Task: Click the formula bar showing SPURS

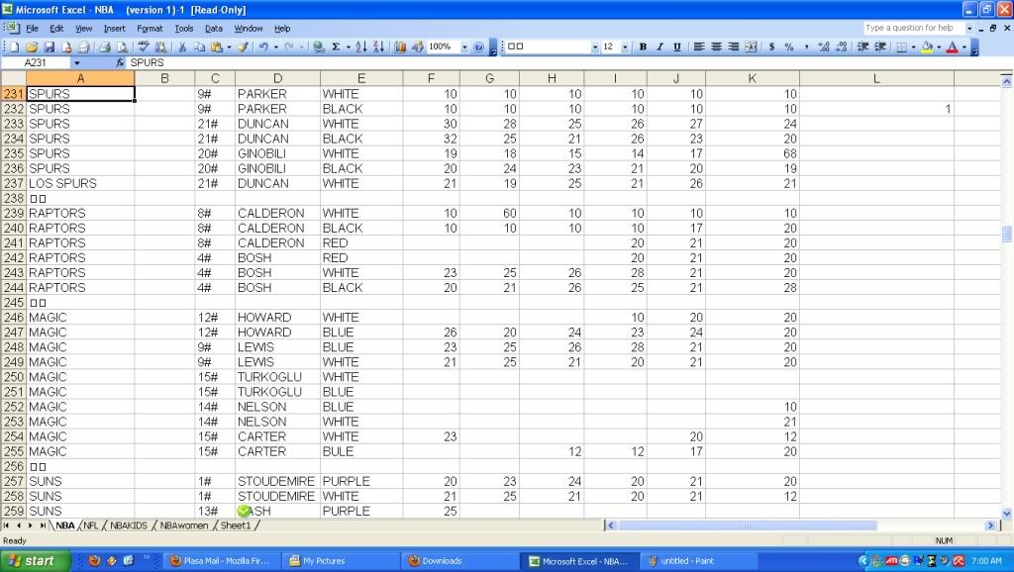Action: [x=569, y=62]
